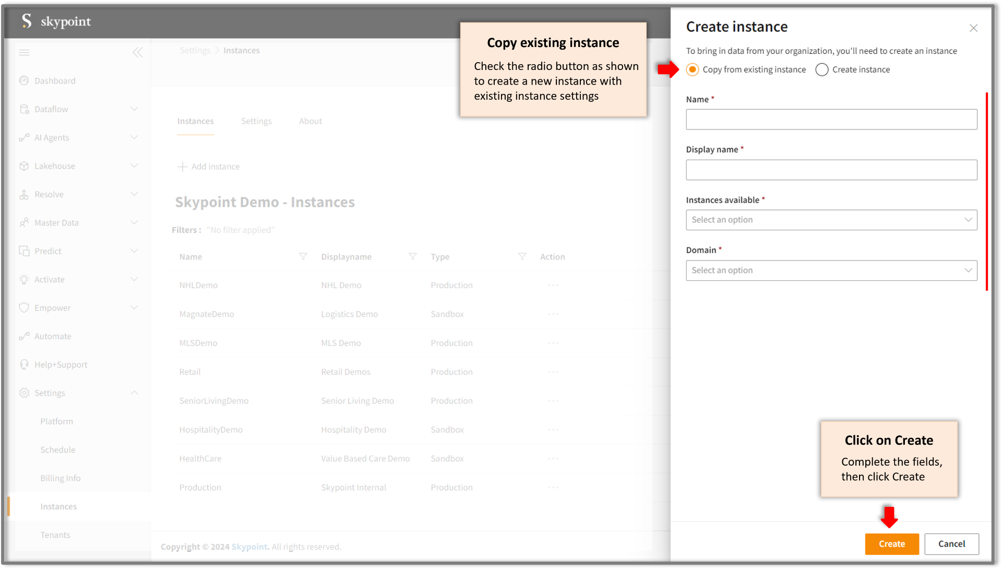Click the hamburger menu icon
The height and width of the screenshot is (569, 1002).
[24, 52]
